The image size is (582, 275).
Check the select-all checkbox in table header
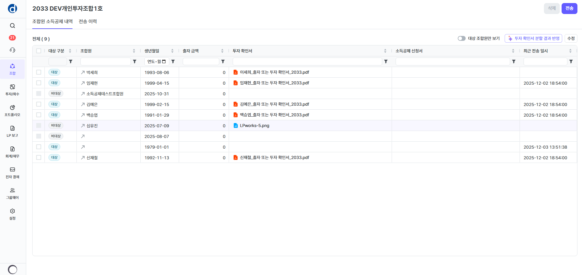[39, 51]
